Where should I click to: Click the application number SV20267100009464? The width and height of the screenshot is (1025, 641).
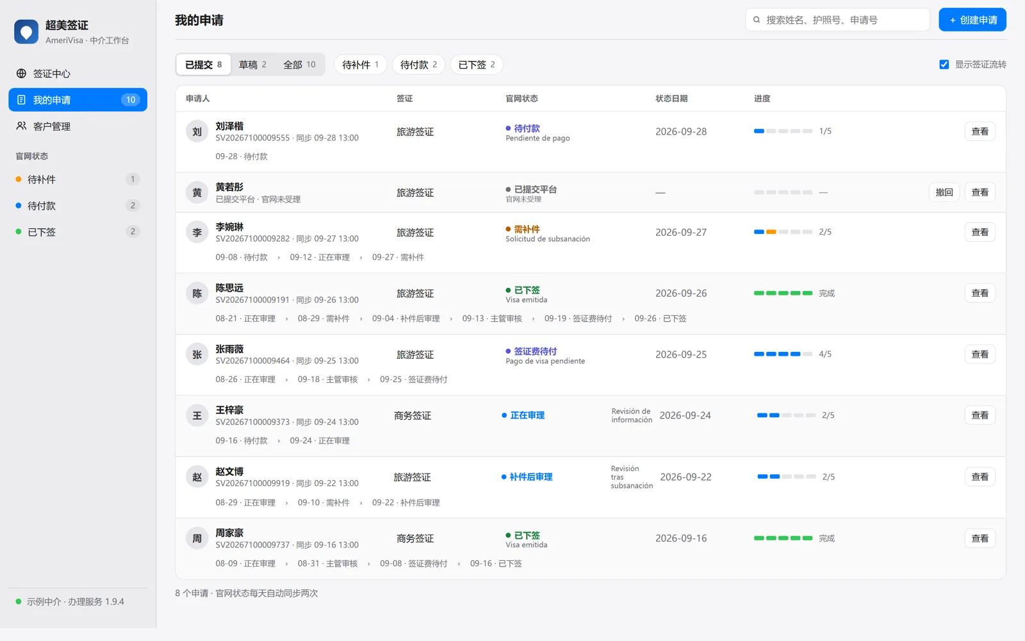[x=252, y=361]
